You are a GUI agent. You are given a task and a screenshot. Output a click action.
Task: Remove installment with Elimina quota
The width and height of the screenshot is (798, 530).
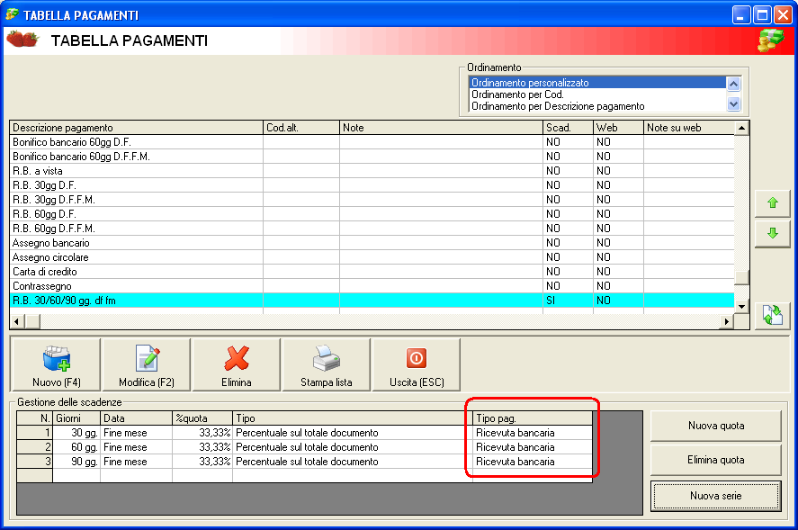click(715, 460)
